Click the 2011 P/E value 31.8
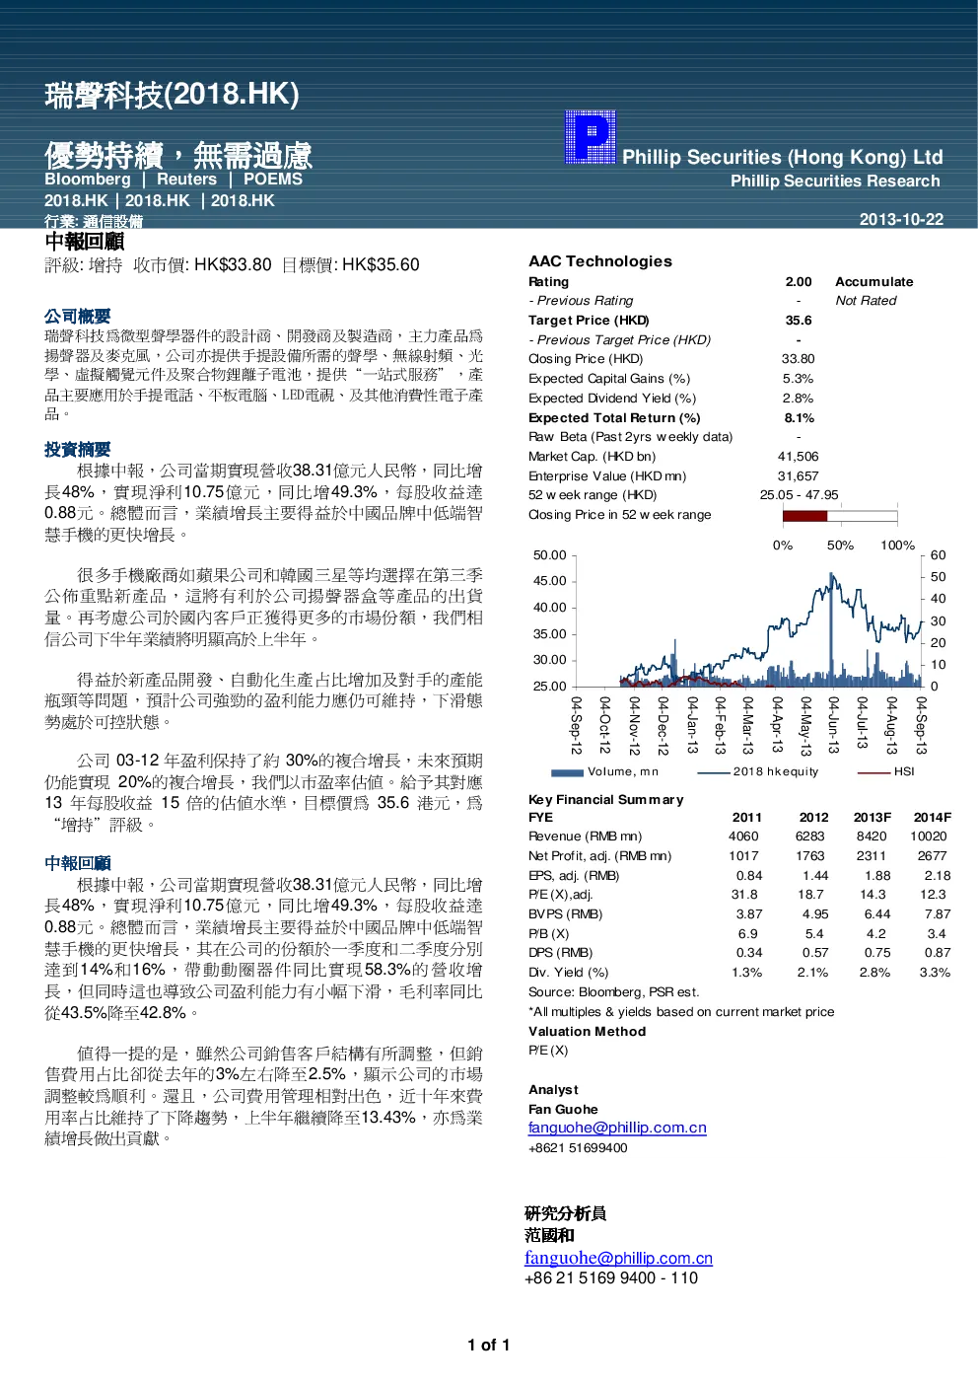The width and height of the screenshot is (978, 1384). (744, 895)
